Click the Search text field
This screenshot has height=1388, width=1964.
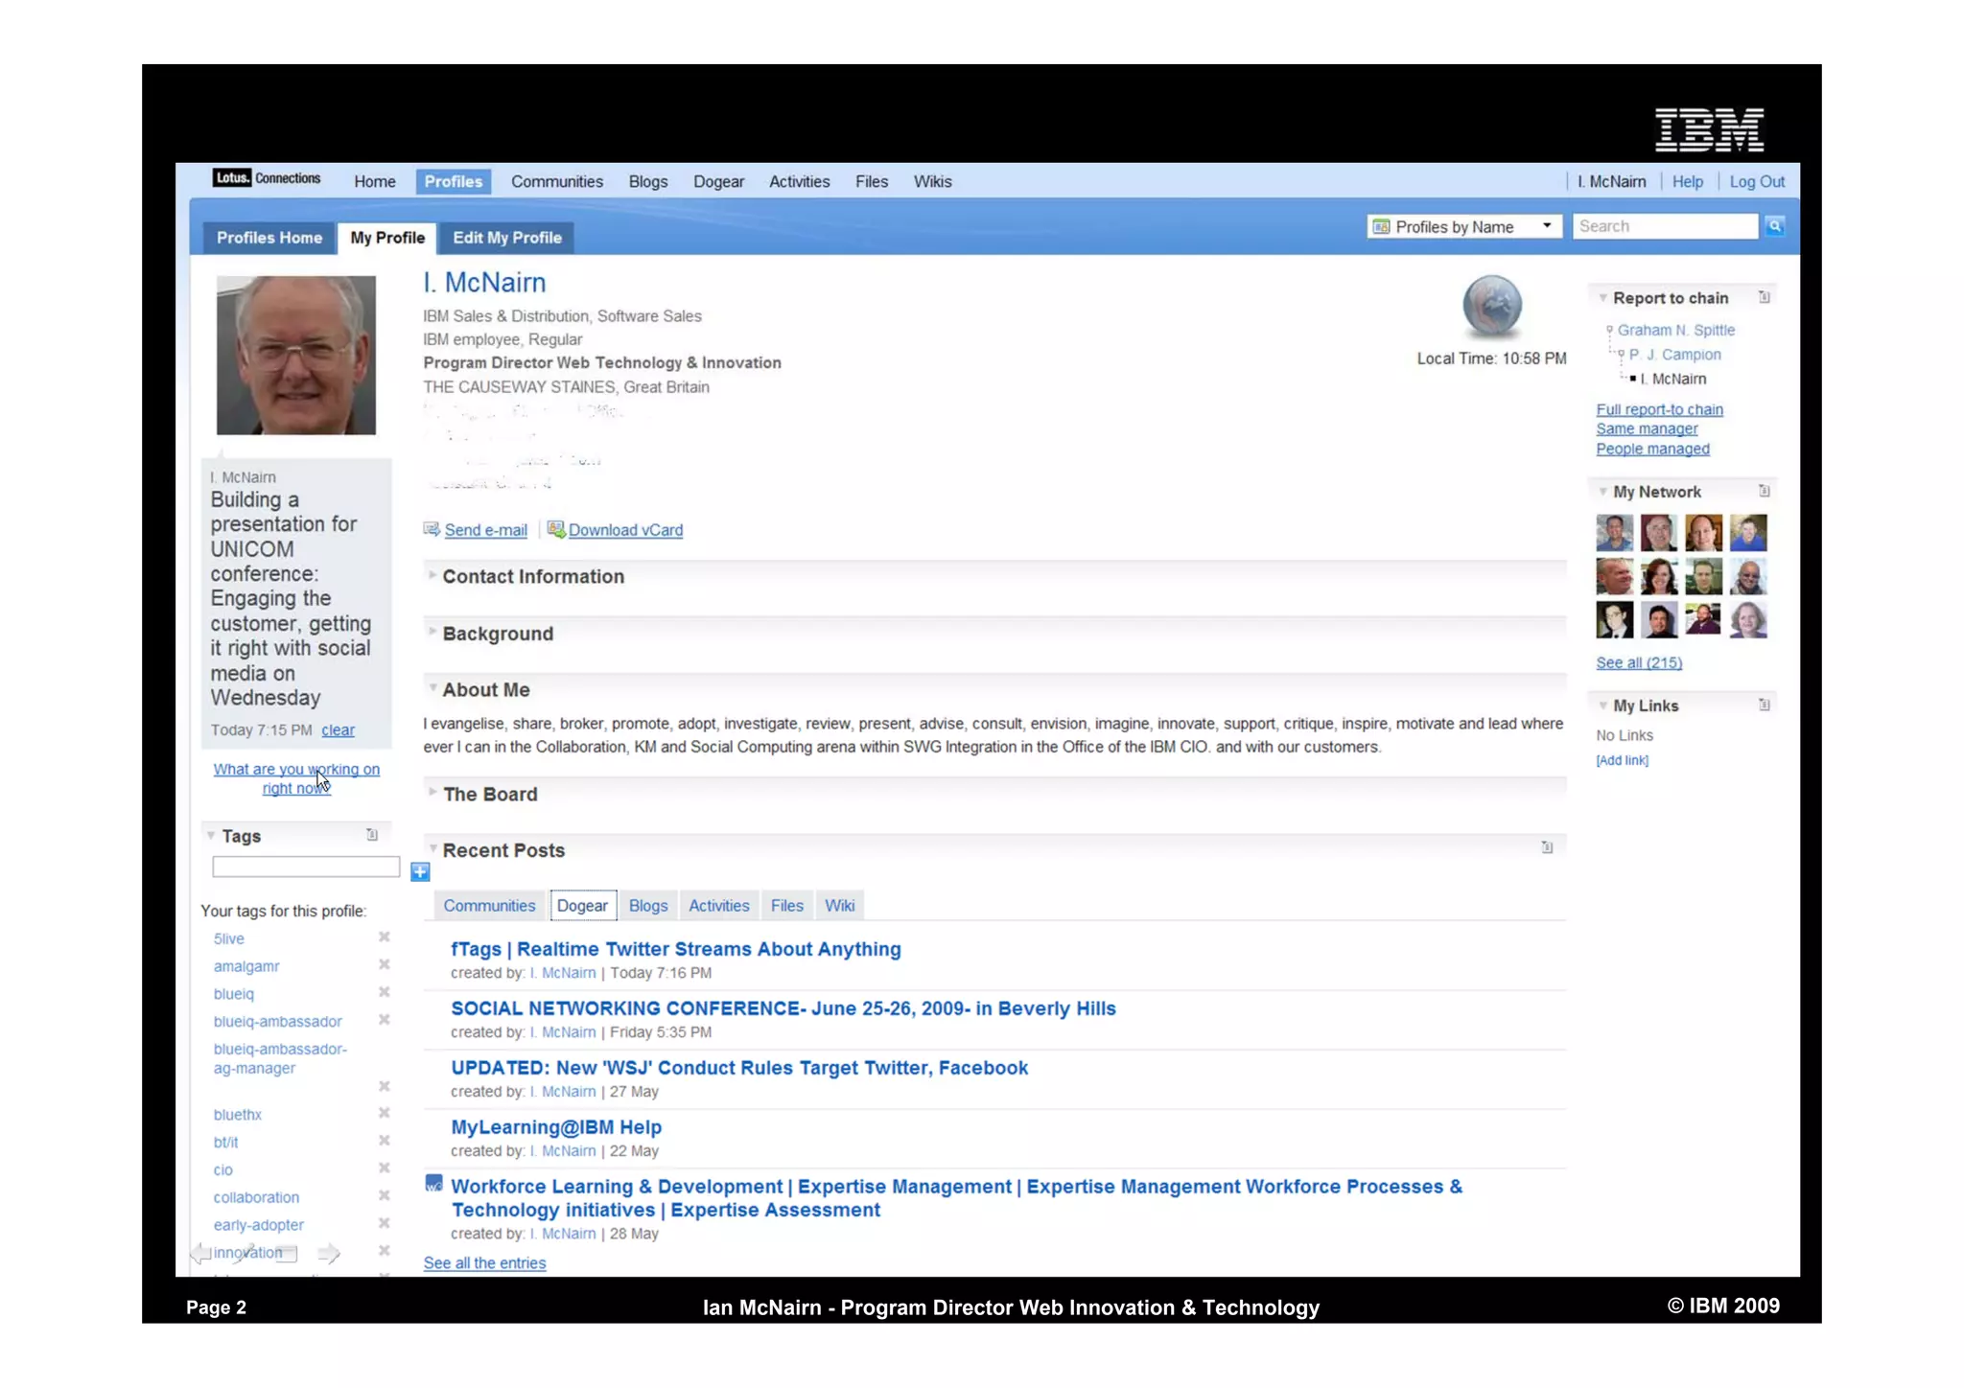tap(1665, 226)
